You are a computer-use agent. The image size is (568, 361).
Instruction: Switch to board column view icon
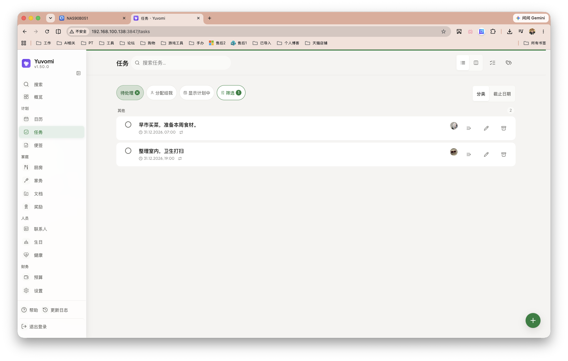476,63
